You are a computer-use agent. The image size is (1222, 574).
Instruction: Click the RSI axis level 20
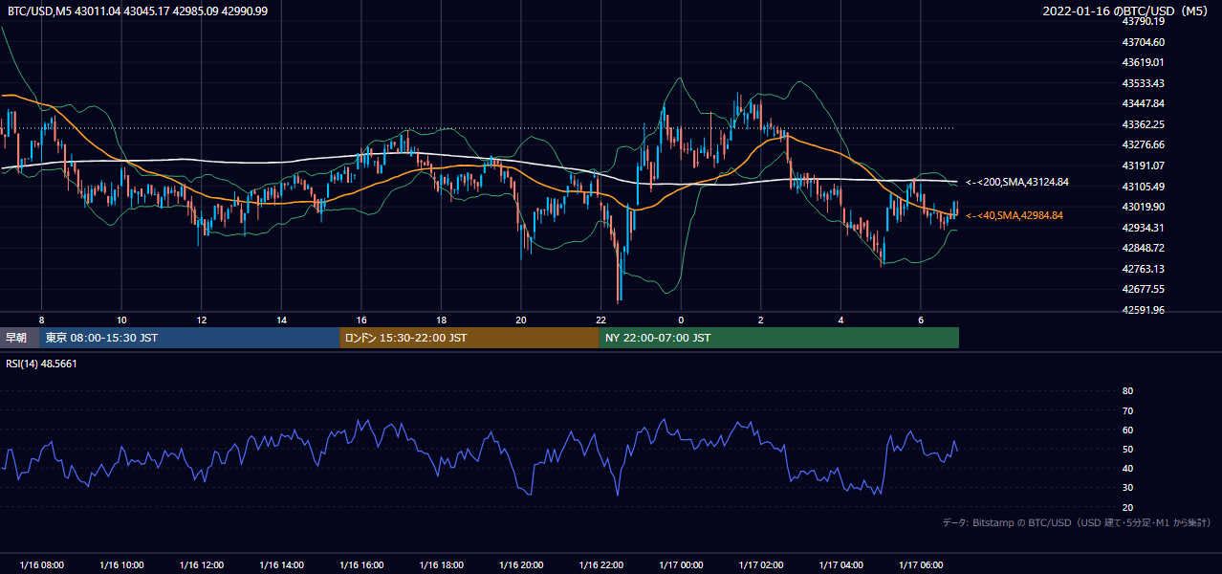[1127, 507]
